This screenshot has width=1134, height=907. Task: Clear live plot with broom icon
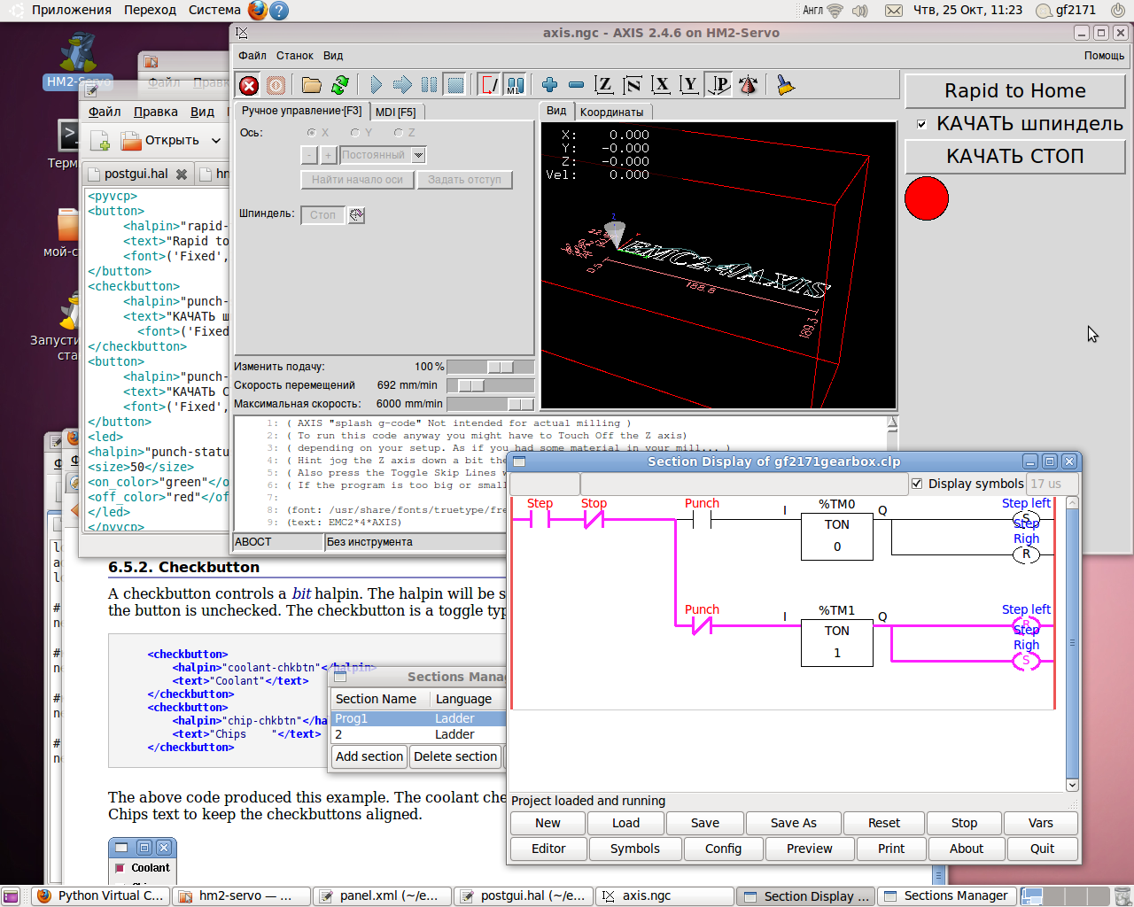(785, 85)
